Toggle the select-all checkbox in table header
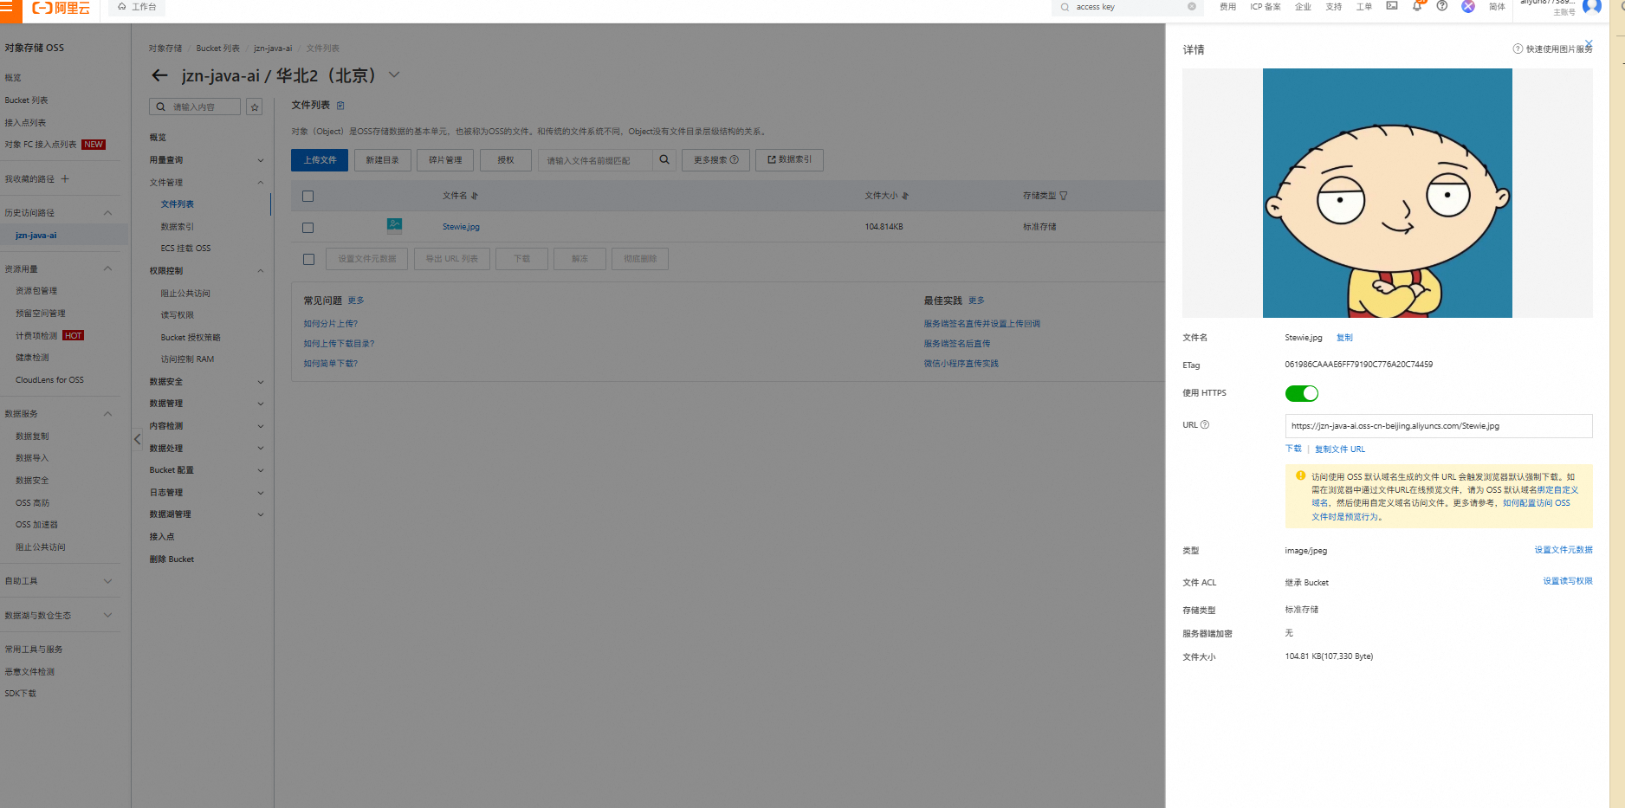1625x808 pixels. click(x=308, y=196)
